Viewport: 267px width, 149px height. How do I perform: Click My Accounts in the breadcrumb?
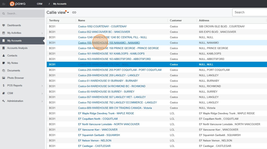click(x=60, y=4)
